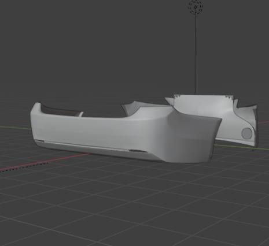The image size is (269, 246).
Task: Click the round fog light hole
Action: pos(247,133)
